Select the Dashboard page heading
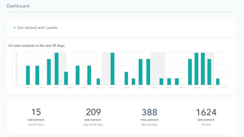The height and width of the screenshot is (137, 244). pos(18,6)
